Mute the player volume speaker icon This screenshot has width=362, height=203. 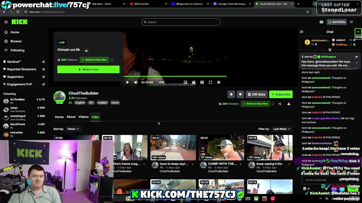tap(136, 82)
